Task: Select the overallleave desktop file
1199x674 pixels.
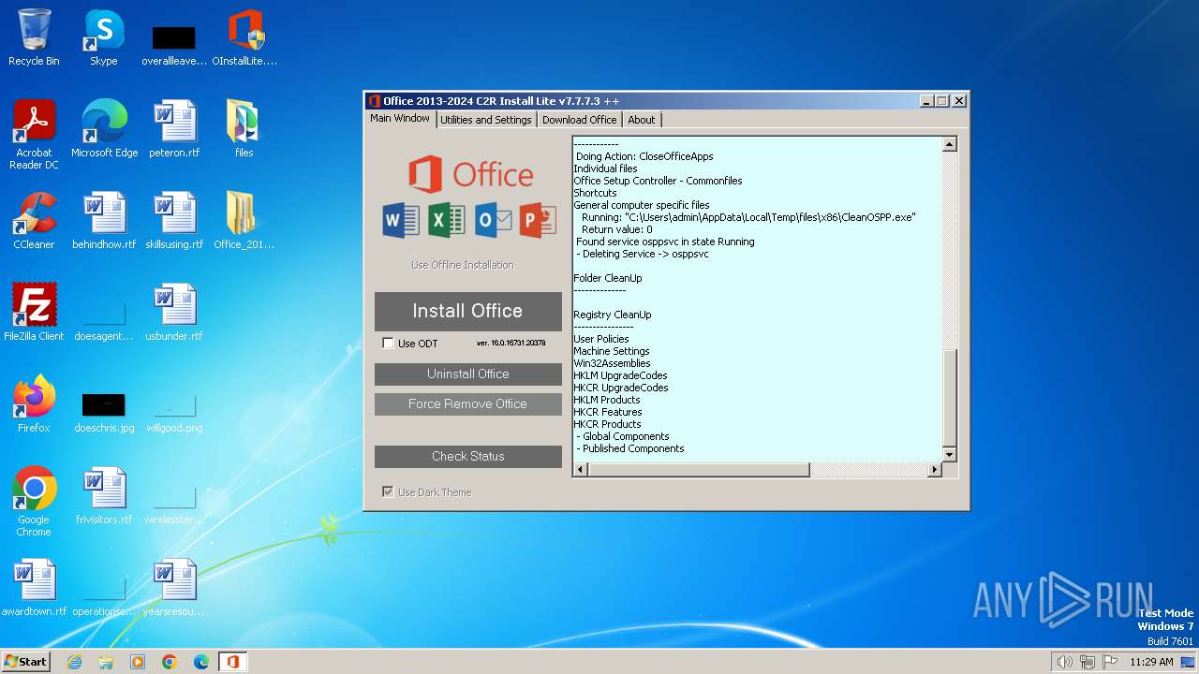Action: [174, 45]
